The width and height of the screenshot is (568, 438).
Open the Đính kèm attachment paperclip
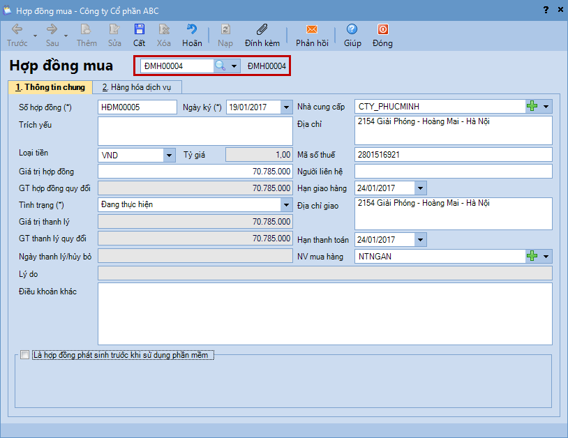tap(262, 30)
